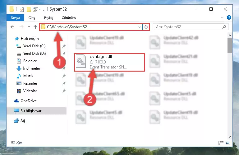This screenshot has height=155, width=239.
Task: Open Yerel Disk (D:) in sidebar
Action: click(x=34, y=54)
